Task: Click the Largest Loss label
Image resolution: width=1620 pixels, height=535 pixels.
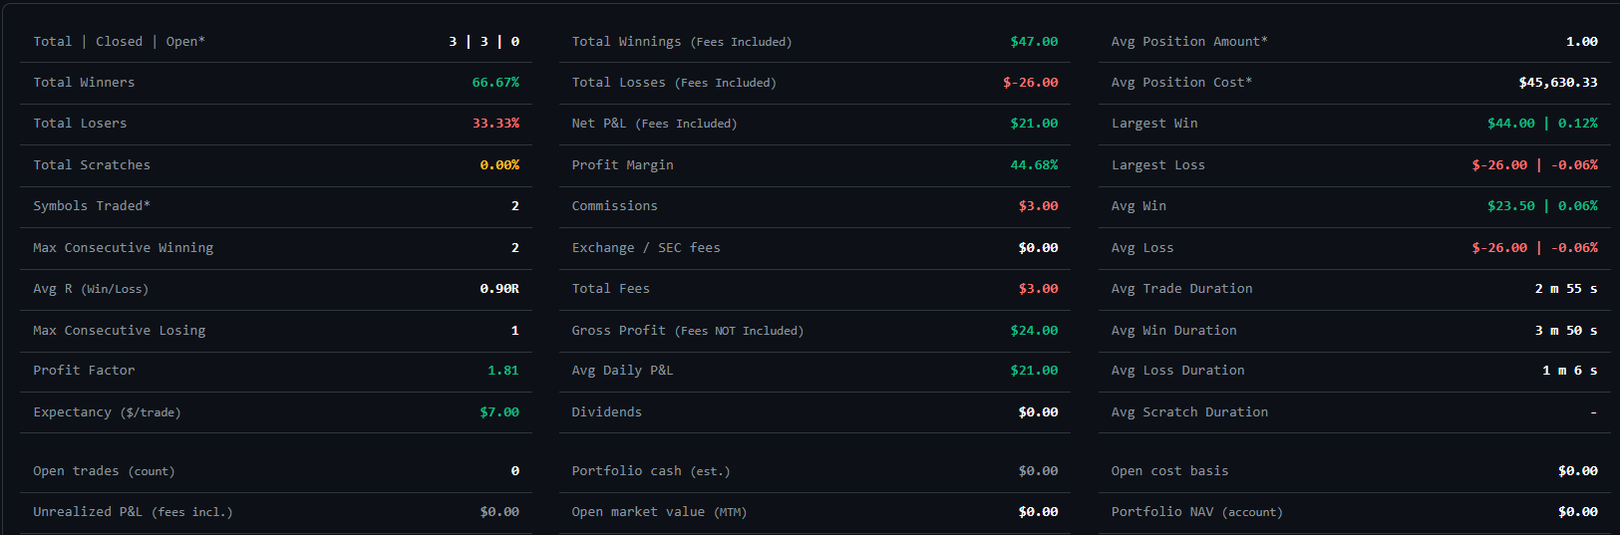Action: click(x=1158, y=165)
